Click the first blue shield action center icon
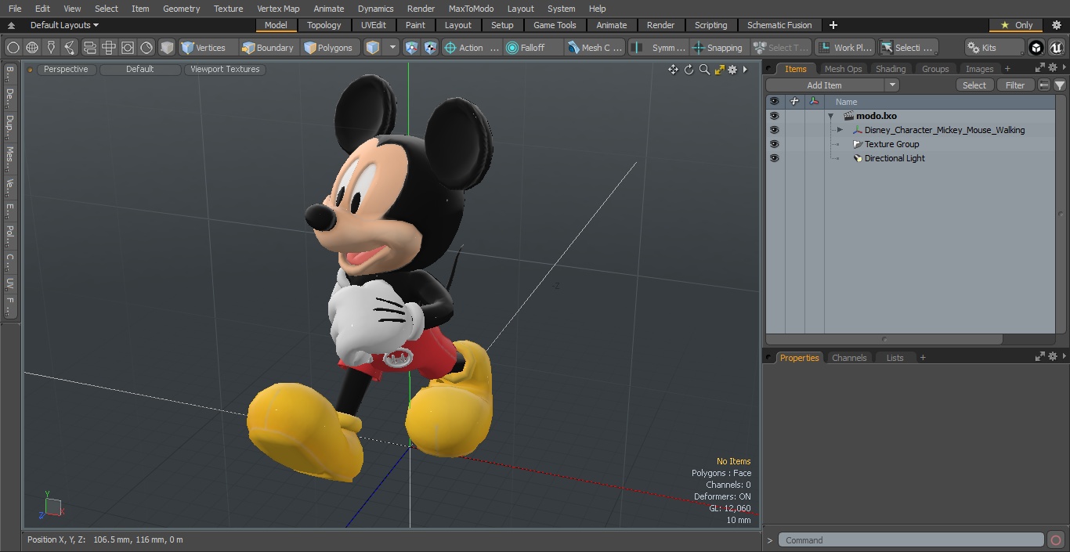The height and width of the screenshot is (552, 1070). (412, 48)
